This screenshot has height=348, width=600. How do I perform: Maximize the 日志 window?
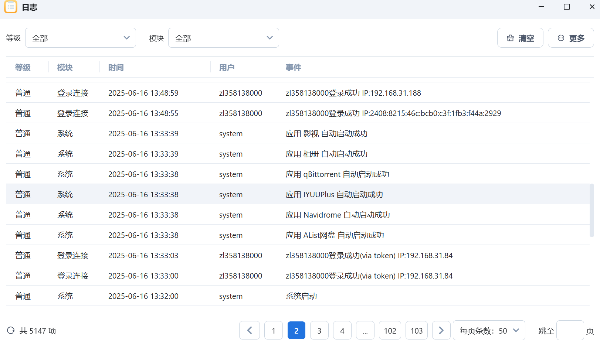point(567,7)
